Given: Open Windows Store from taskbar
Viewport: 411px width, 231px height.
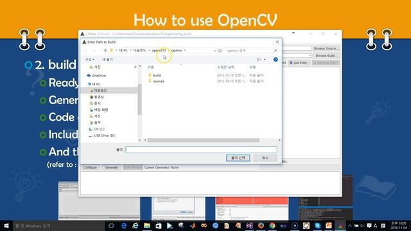Looking at the screenshot, I should click(159, 225).
